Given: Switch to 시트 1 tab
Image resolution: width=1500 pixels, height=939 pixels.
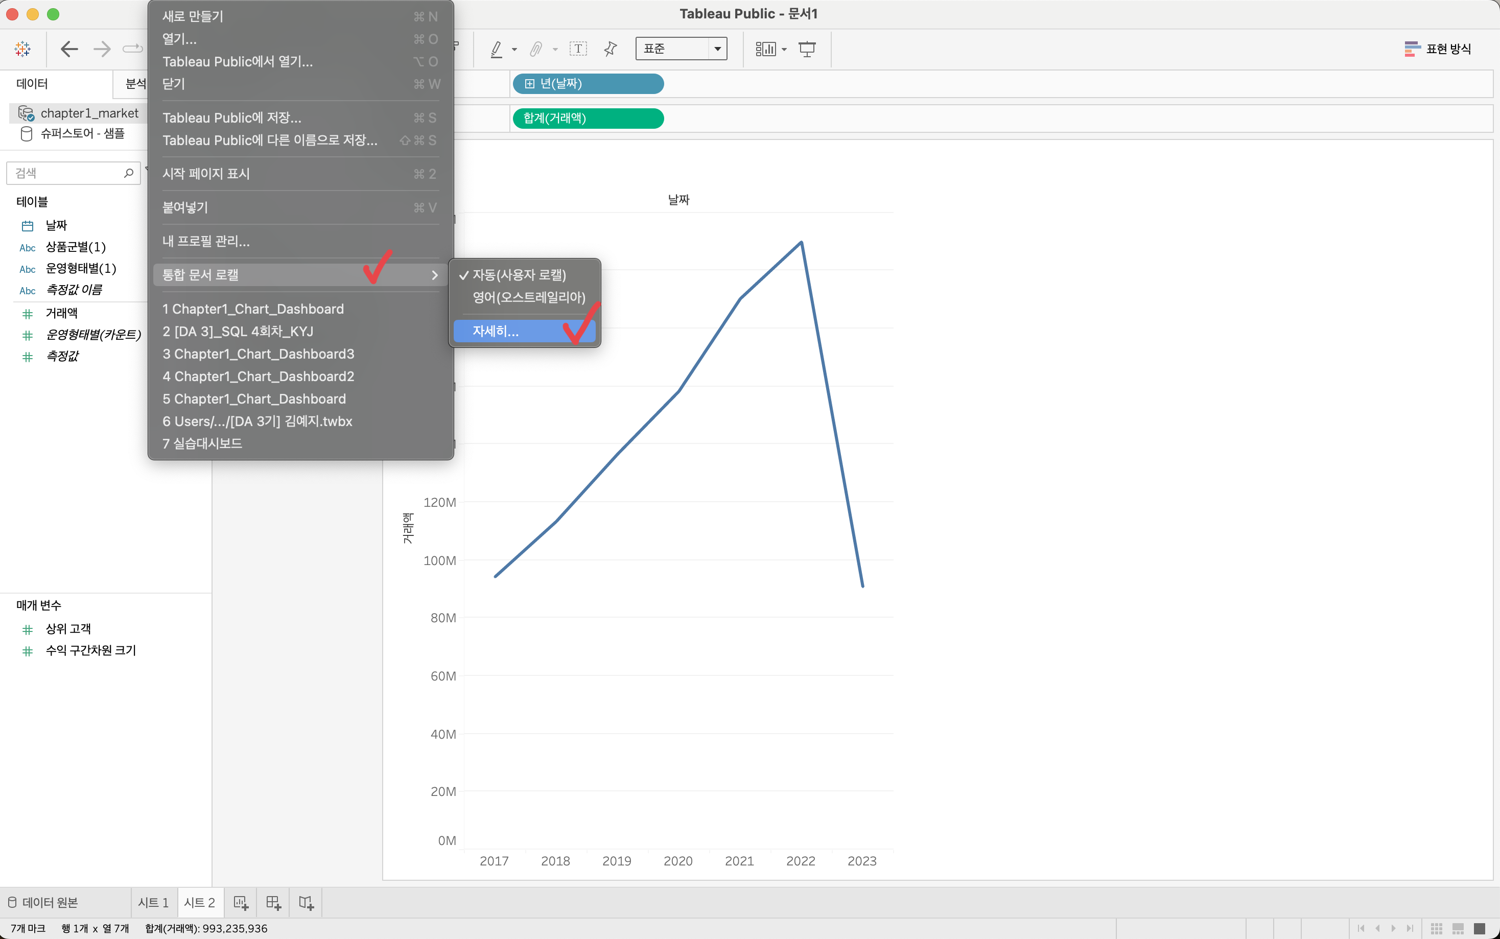Looking at the screenshot, I should coord(153,902).
